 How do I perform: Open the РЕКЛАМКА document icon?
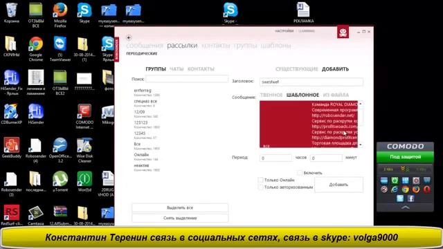[x=303, y=13]
